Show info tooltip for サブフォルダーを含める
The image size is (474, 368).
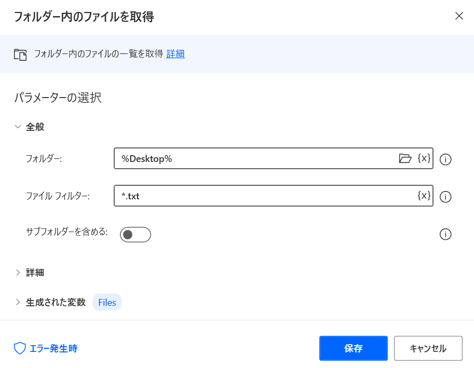445,234
